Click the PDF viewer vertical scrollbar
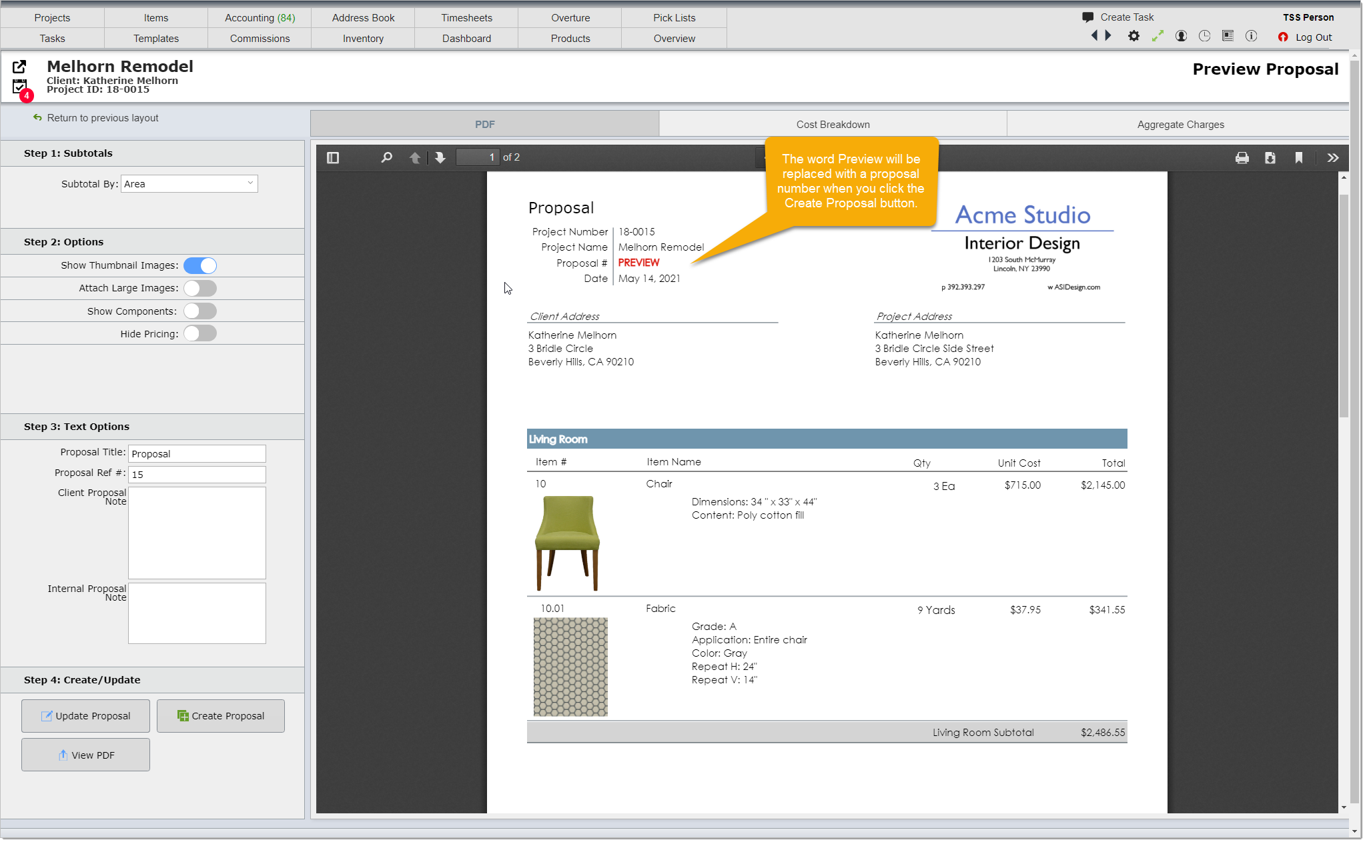This screenshot has height=842, width=1365. coord(1344,307)
